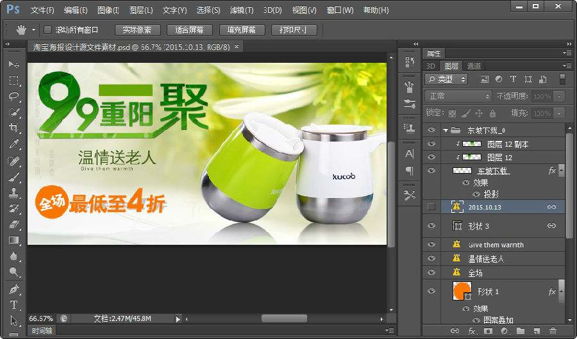Select the Clone Stamp tool

(13, 193)
